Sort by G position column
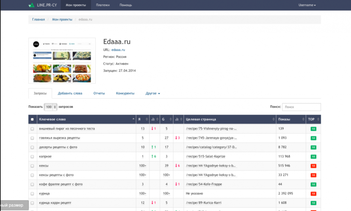 167,119
